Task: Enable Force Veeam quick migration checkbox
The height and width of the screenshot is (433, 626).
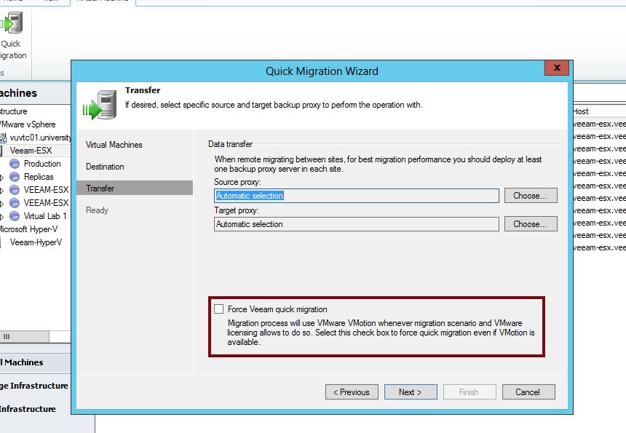Action: 219,309
